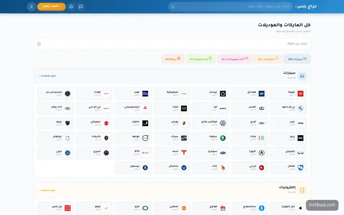Open the BYD brand card

click(x=133, y=153)
